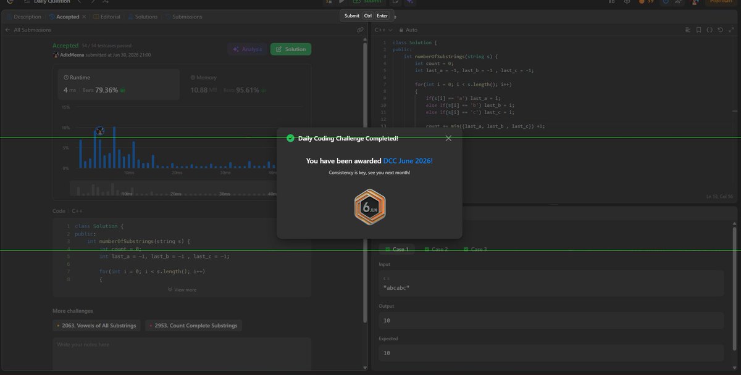
Task: Click the Daily Question title
Action: (x=51, y=2)
